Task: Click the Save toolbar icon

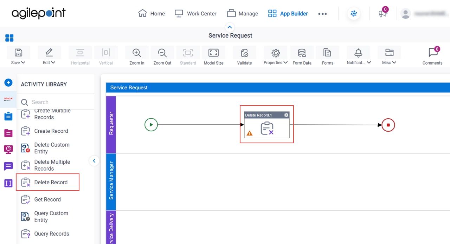Action: click(x=18, y=53)
